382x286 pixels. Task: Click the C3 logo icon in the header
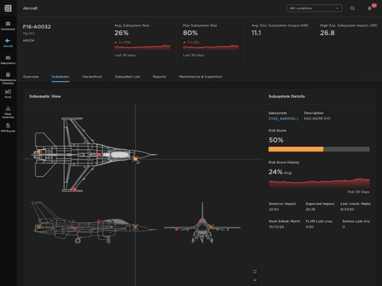pos(8,8)
